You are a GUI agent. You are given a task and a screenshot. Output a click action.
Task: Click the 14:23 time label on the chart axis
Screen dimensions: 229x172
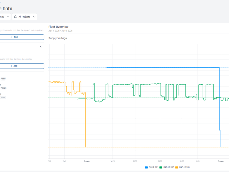[x=112, y=161]
